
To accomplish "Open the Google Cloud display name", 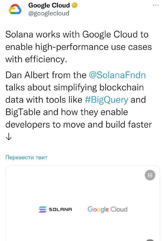I will tap(49, 5).
